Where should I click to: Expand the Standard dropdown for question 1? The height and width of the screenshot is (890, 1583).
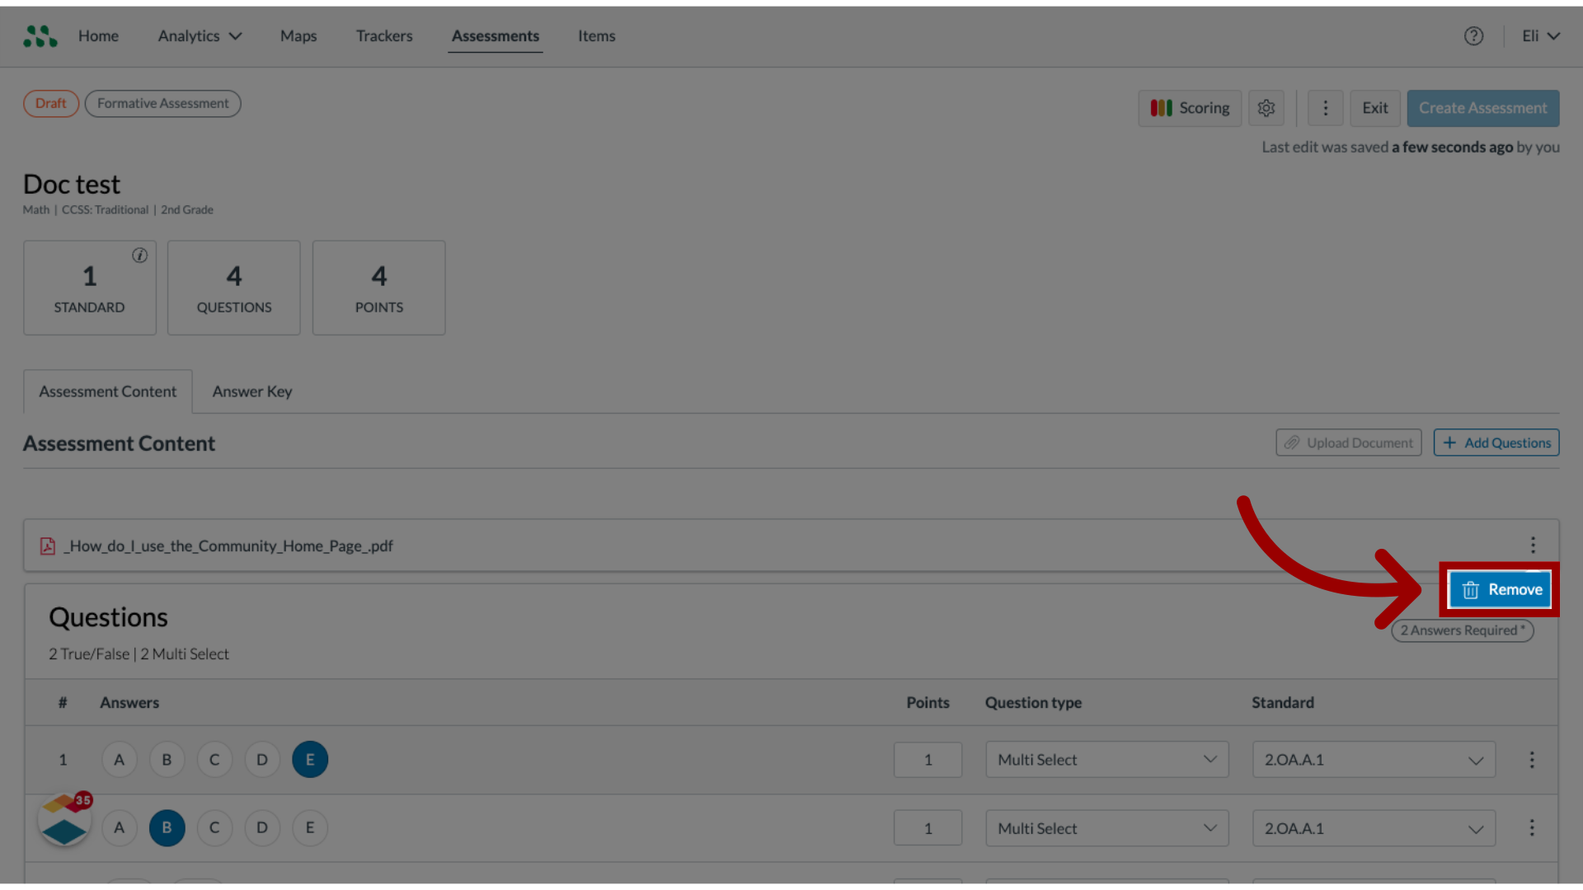[1474, 758]
